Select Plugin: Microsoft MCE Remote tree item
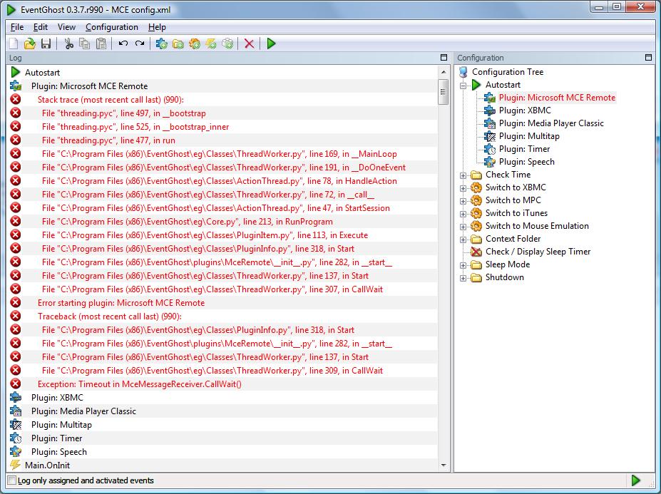The image size is (661, 494). click(x=557, y=98)
